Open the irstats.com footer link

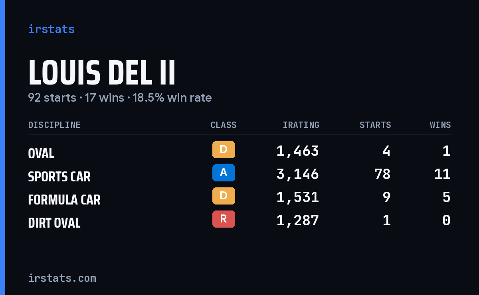pos(62,278)
